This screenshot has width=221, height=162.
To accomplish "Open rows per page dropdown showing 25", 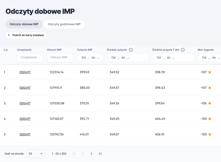I will tap(36, 154).
